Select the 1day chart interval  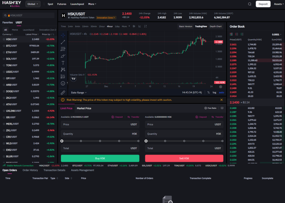coord(117,27)
